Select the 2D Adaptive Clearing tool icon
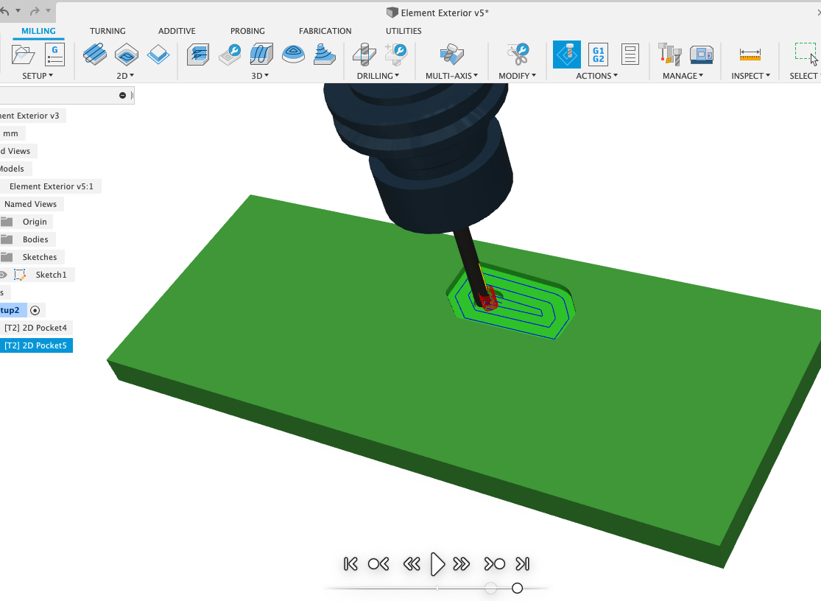The height and width of the screenshot is (601, 821). [95, 55]
